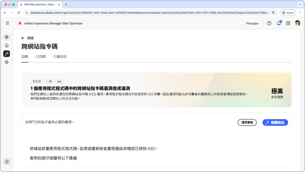This screenshot has width=305, height=172.
Task: Go to home icon in sidebar
Action: point(7,45)
